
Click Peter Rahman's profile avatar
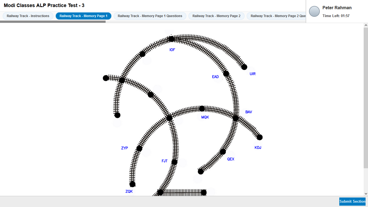pos(314,11)
